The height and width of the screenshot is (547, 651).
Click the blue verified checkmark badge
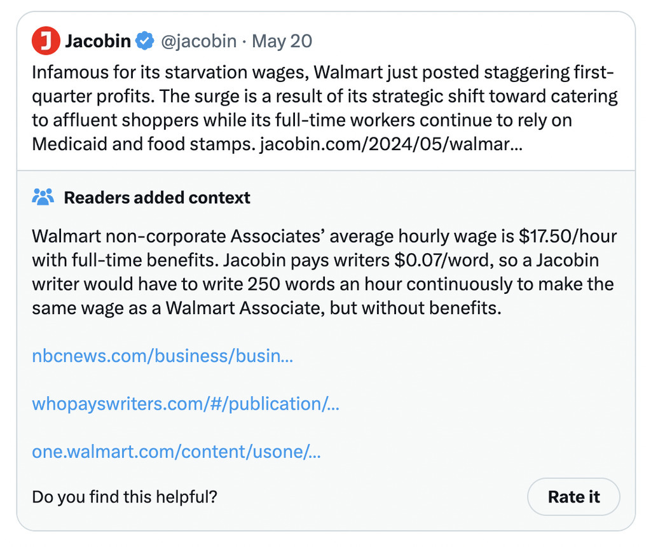tap(146, 42)
